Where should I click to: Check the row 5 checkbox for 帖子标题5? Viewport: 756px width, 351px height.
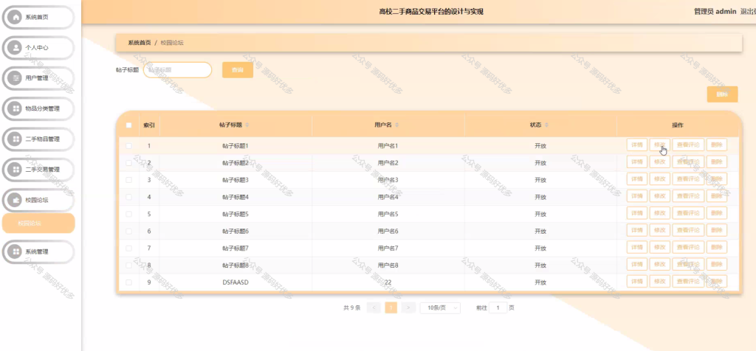(x=128, y=214)
